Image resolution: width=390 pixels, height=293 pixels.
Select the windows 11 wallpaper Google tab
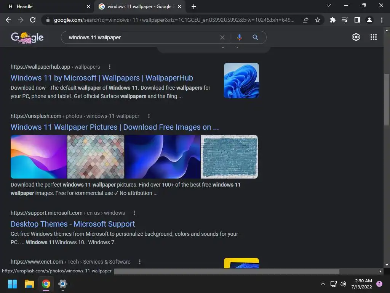[139, 6]
